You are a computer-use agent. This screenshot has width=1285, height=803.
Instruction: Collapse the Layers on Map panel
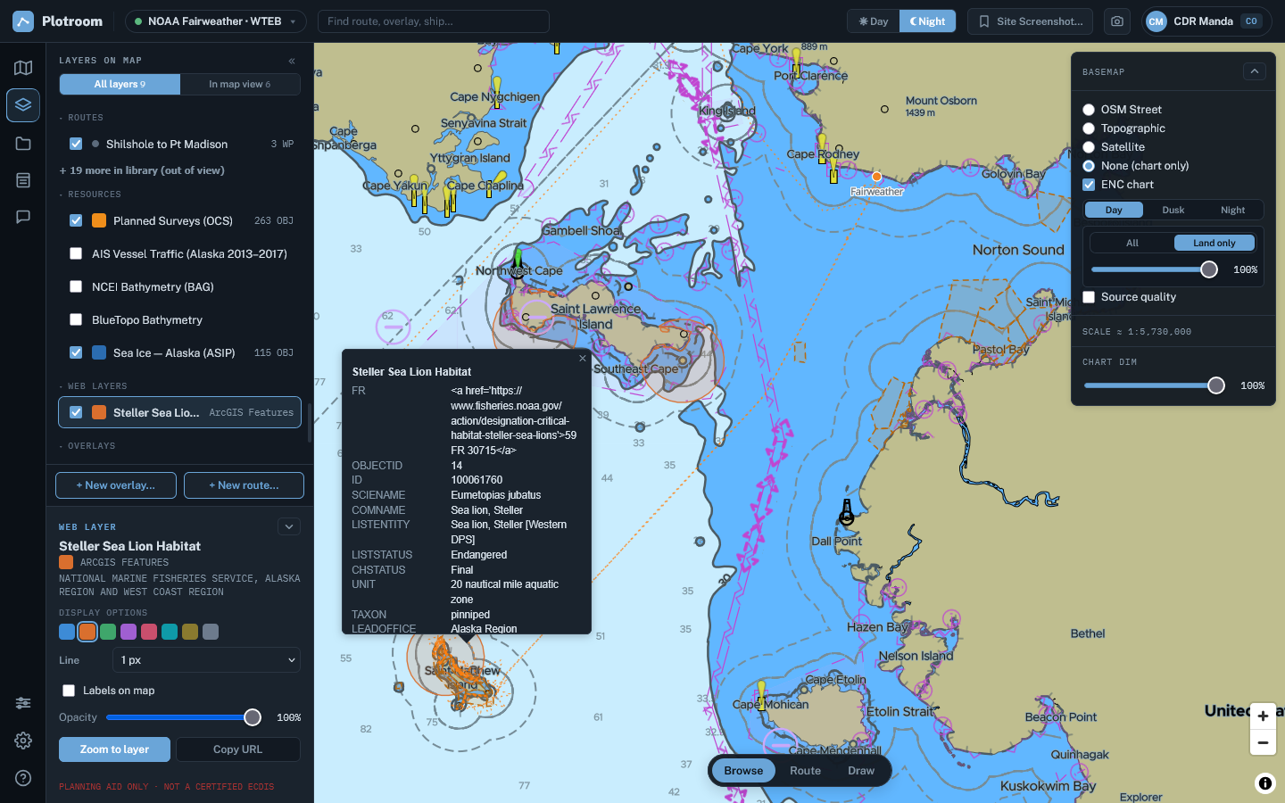pos(292,61)
